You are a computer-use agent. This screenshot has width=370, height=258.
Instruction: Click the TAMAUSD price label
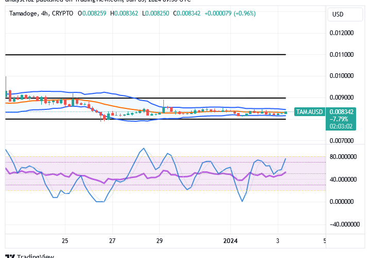(309, 111)
